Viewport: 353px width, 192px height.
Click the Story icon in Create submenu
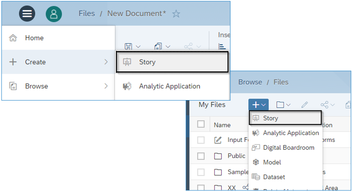(x=127, y=62)
